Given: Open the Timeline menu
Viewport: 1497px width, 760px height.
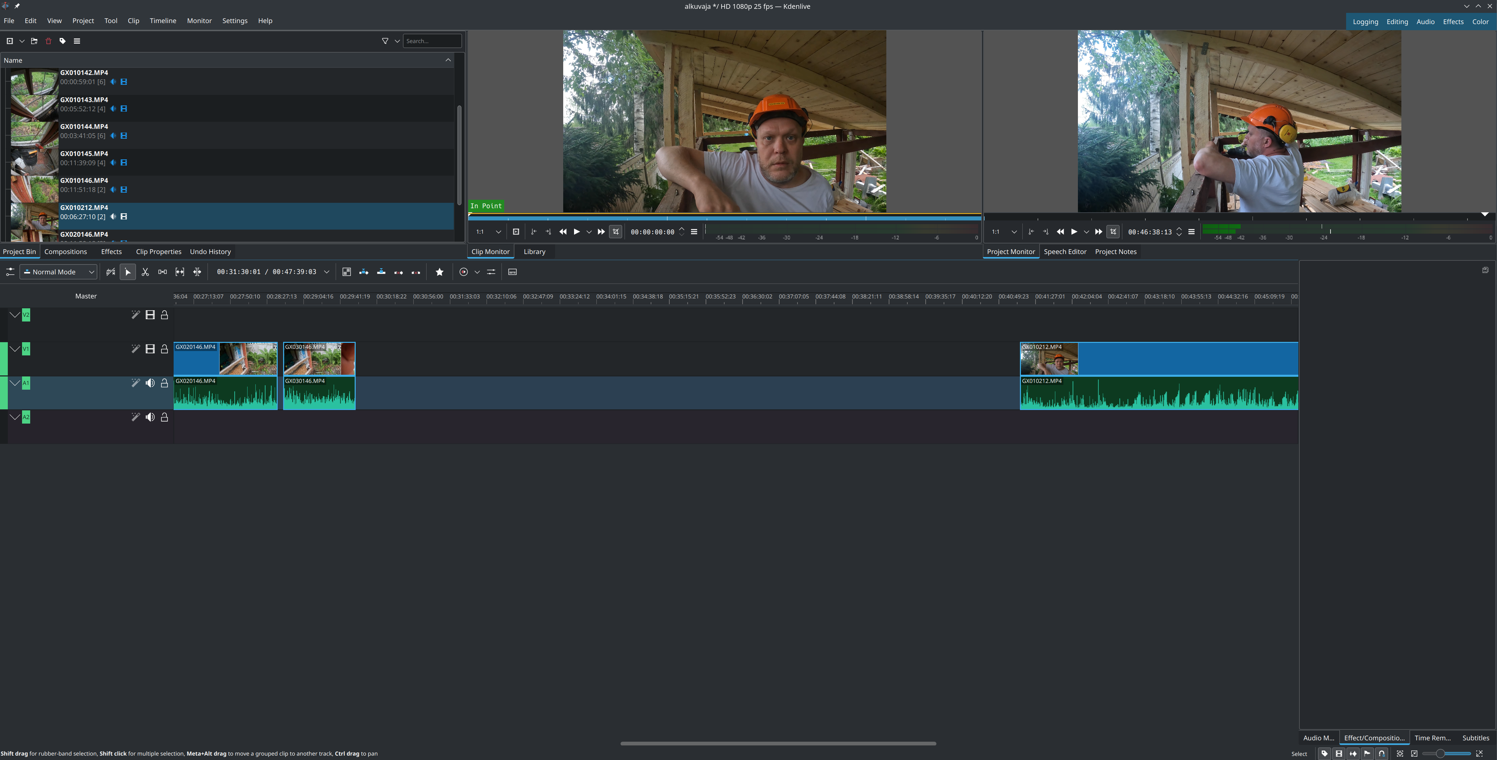Looking at the screenshot, I should click(163, 21).
